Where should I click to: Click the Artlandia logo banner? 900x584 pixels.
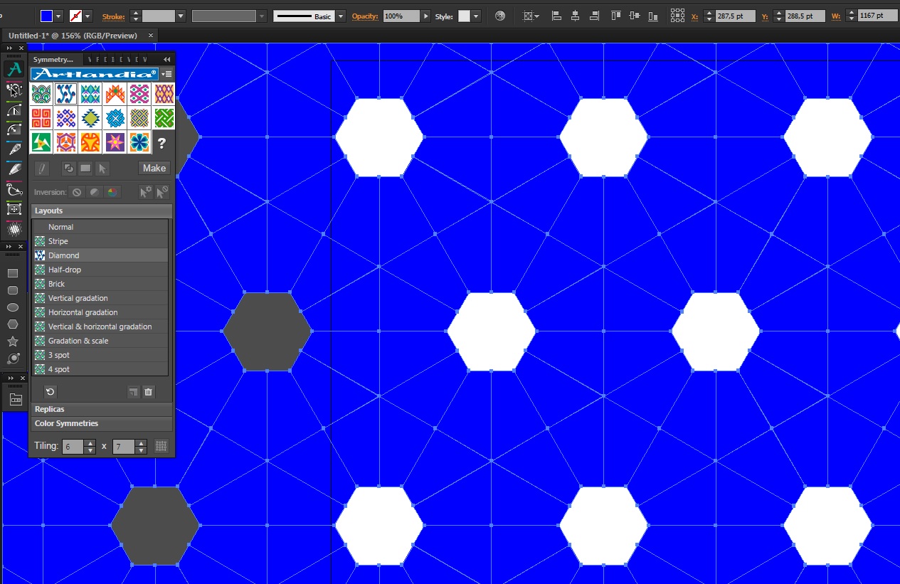[95, 74]
